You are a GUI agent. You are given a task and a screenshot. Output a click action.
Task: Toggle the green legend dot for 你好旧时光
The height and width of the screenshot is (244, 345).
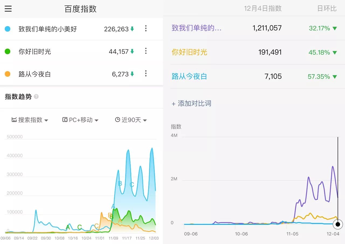click(8, 51)
